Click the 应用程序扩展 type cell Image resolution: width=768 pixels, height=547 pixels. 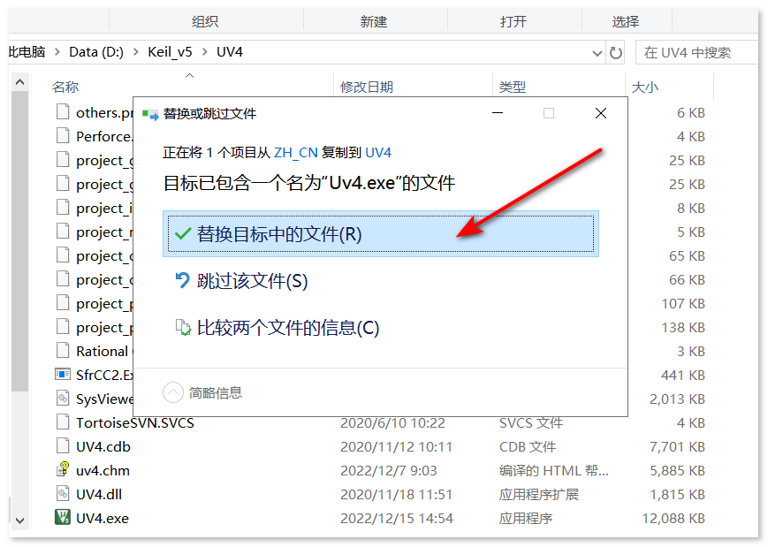(539, 495)
